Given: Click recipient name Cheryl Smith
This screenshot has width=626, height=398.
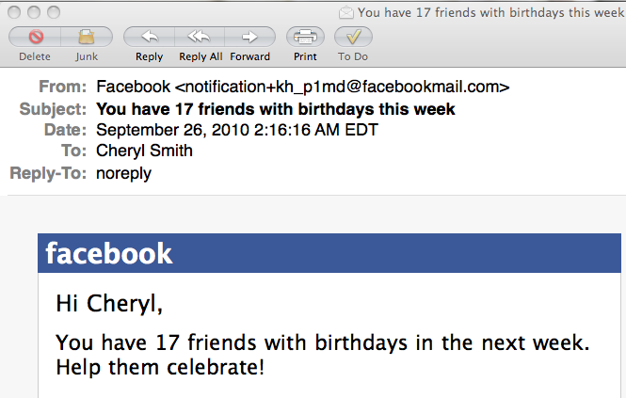Looking at the screenshot, I should (144, 151).
